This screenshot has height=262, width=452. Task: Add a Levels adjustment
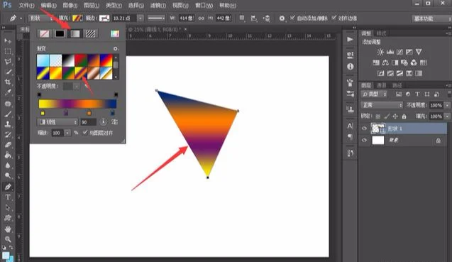[390, 52]
